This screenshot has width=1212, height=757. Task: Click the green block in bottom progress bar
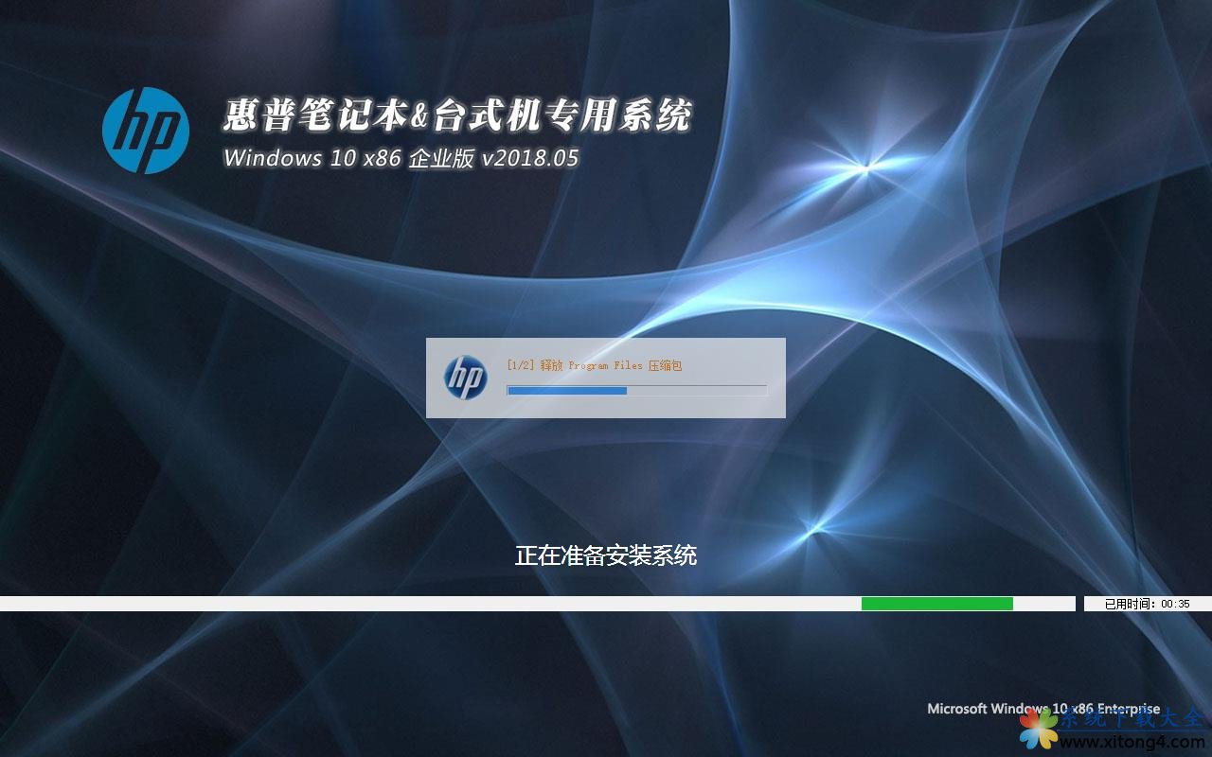click(936, 604)
